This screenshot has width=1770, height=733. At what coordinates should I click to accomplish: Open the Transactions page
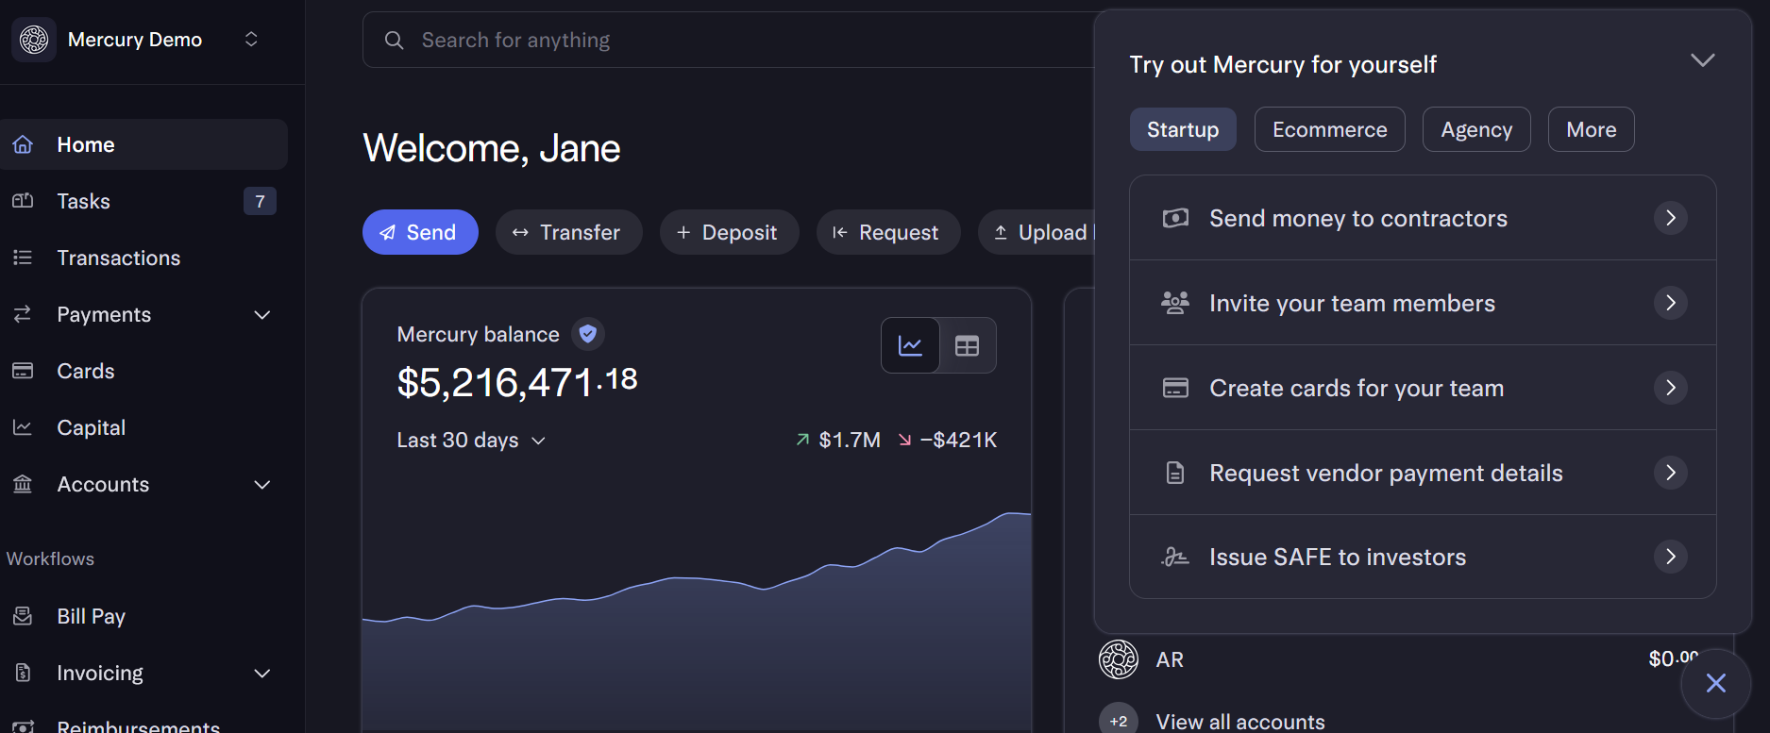pyautogui.click(x=143, y=258)
